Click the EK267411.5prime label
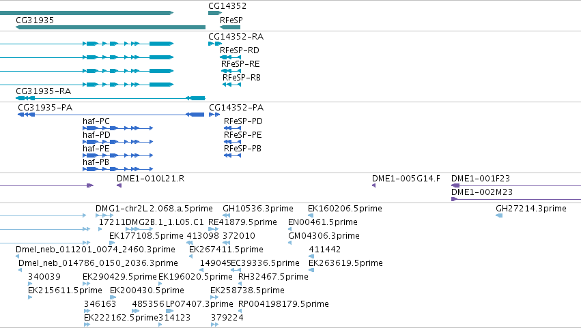Image resolution: width=581 pixels, height=328 pixels. pos(226,250)
